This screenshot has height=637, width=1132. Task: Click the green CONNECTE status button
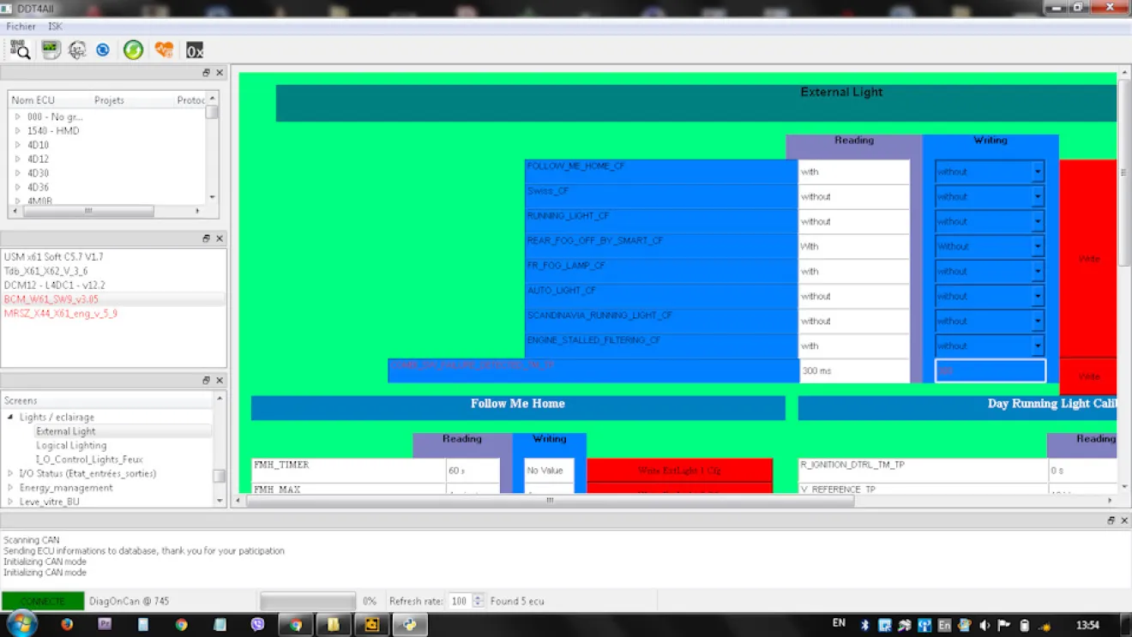coord(43,601)
